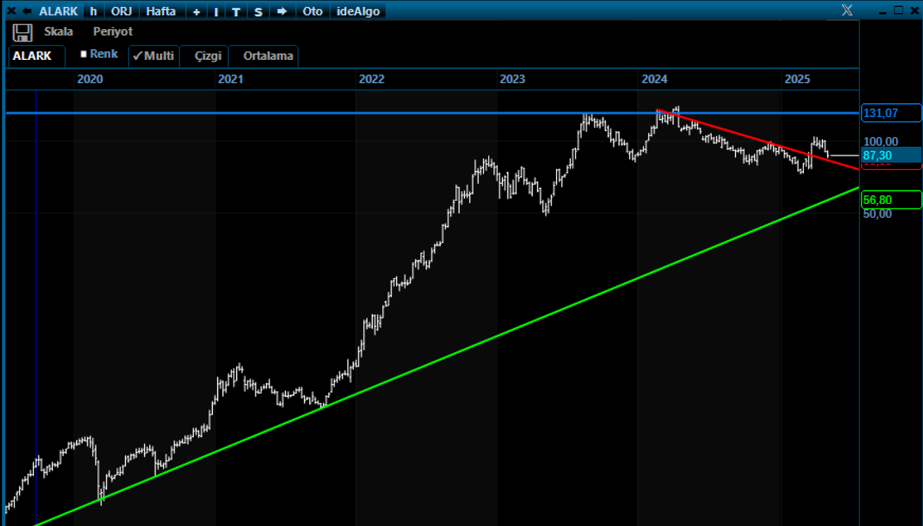Viewport: 923px width, 526px height.
Task: Click the back arrow icon in title bar
Action: pos(27,12)
